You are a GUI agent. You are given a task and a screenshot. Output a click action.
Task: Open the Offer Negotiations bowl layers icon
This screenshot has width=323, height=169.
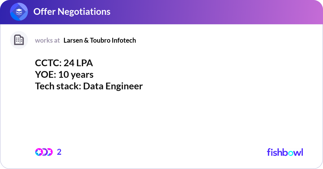coord(19,12)
